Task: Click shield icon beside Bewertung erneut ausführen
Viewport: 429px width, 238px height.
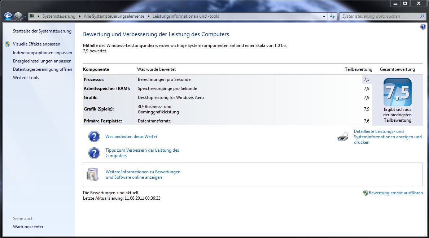Action: [x=366, y=193]
